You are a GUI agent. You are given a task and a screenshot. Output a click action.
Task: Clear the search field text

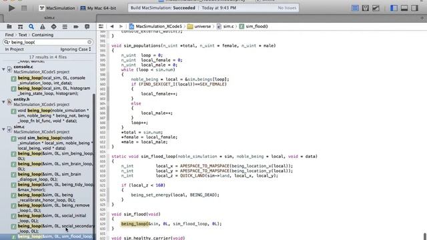tap(89, 42)
